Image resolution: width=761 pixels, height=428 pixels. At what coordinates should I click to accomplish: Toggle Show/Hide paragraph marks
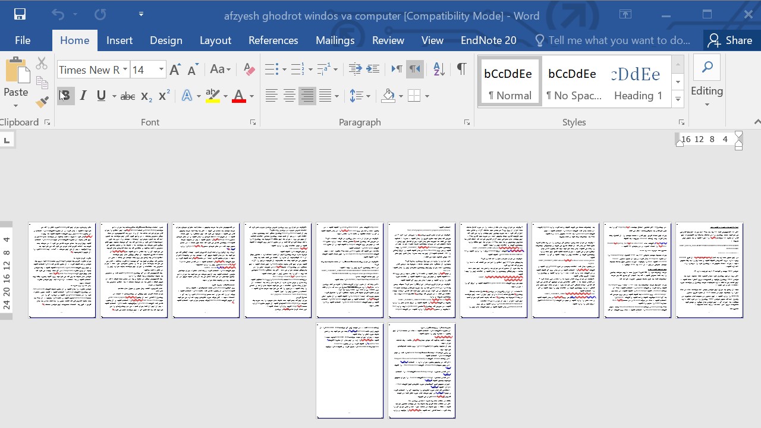point(461,70)
